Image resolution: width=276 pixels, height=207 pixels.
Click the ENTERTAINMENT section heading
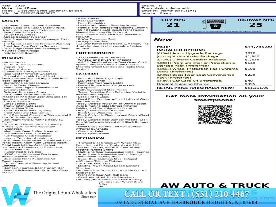coord(95,53)
